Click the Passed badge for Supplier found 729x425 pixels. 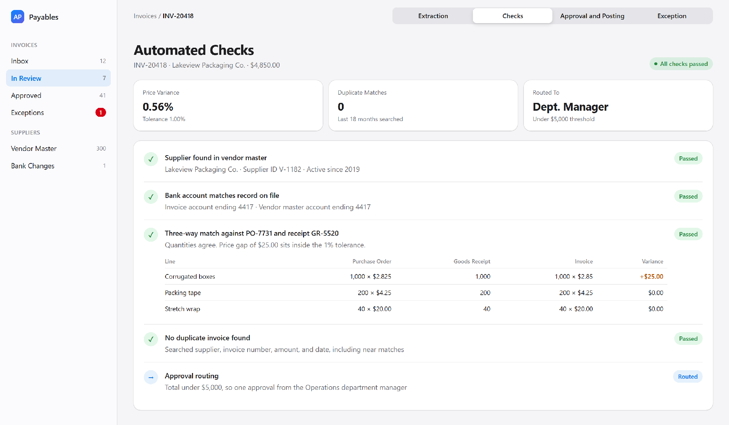tap(688, 159)
